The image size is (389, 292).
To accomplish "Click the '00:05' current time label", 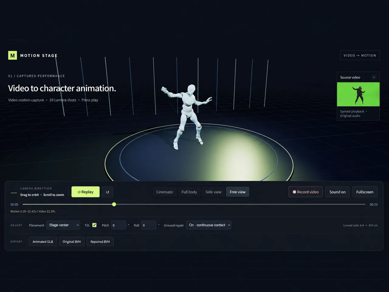I will coord(14,204).
